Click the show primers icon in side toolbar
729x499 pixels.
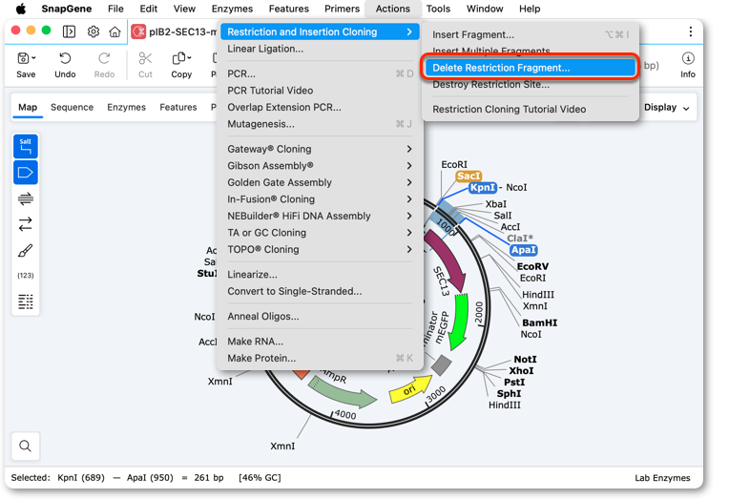coord(26,199)
